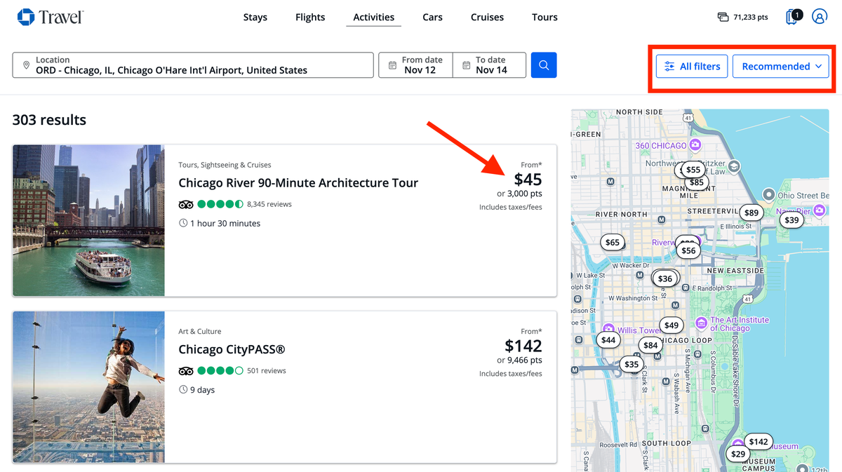Select the $85 map price marker
This screenshot has width=842, height=472.
coord(696,182)
